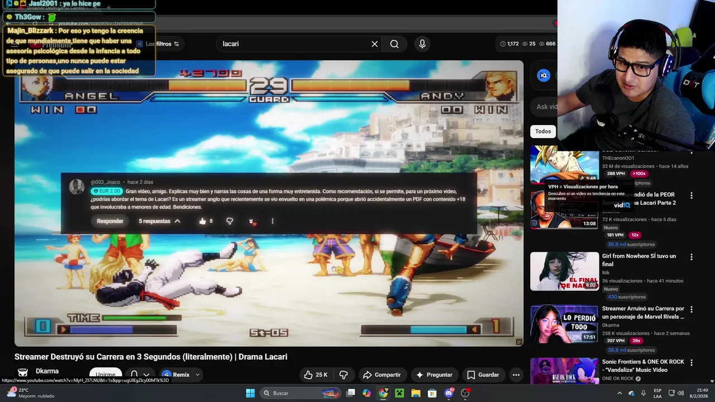Expand the notification options chevron
The width and height of the screenshot is (715, 402).
pos(146,375)
